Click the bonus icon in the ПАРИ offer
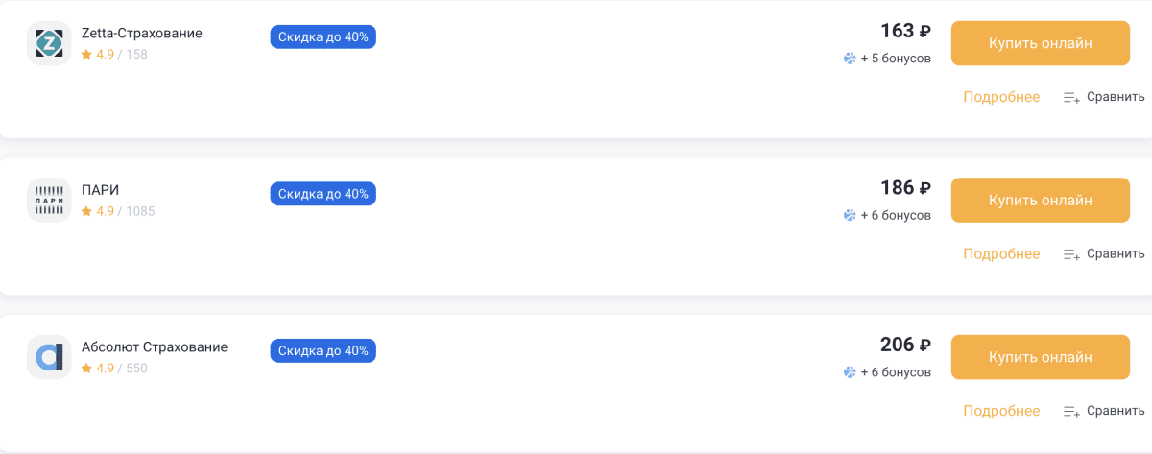This screenshot has height=454, width=1152. [x=849, y=216]
